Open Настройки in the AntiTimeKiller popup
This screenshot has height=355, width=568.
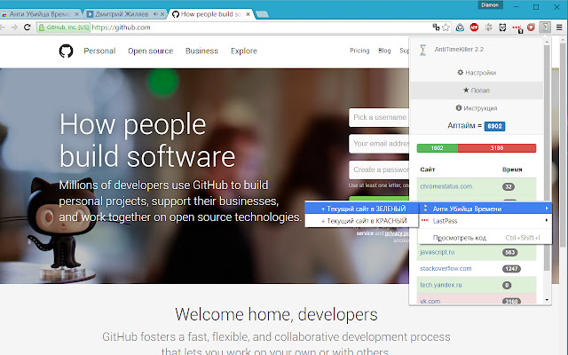[x=477, y=73]
